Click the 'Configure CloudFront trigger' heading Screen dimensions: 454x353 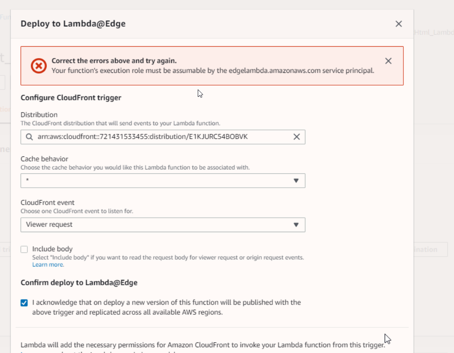tap(71, 98)
